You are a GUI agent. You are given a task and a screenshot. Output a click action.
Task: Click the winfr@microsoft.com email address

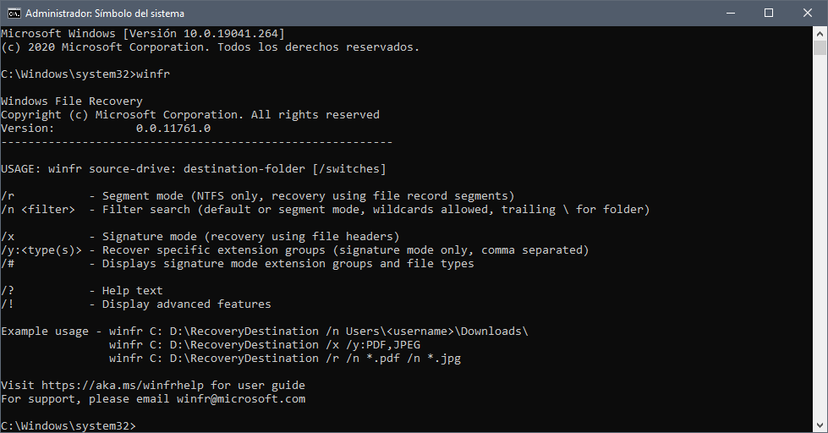[241, 399]
